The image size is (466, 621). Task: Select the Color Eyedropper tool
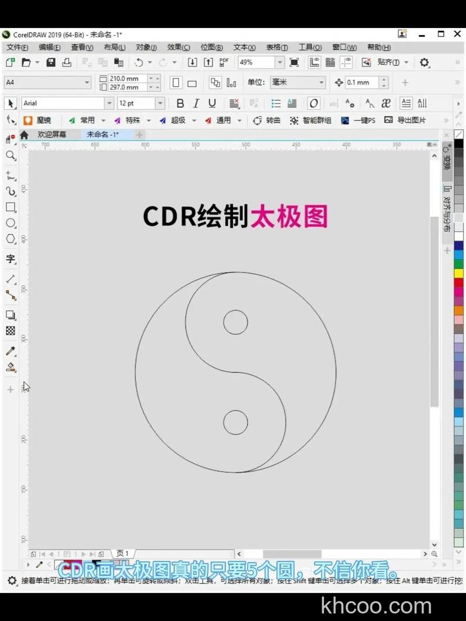click(10, 351)
